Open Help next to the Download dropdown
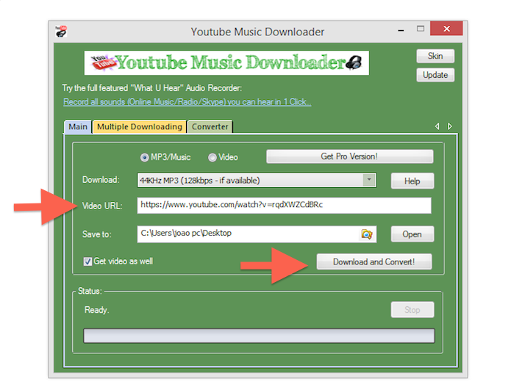 pos(412,181)
